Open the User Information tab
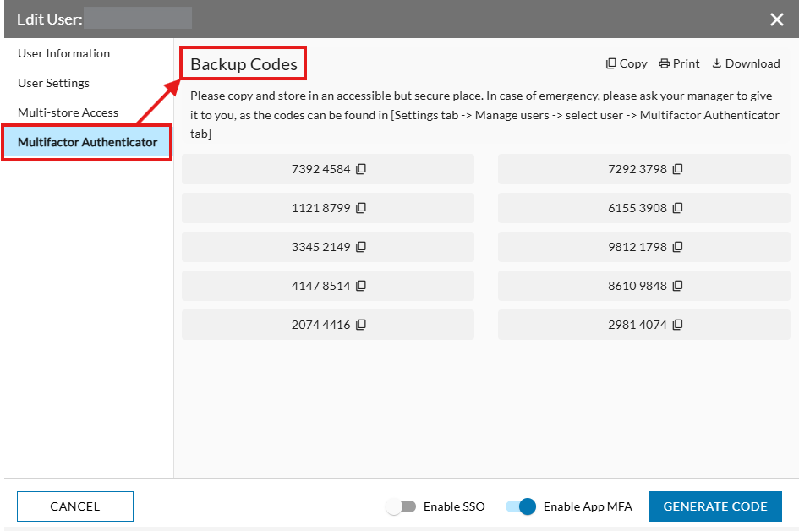799x531 pixels. tap(63, 53)
